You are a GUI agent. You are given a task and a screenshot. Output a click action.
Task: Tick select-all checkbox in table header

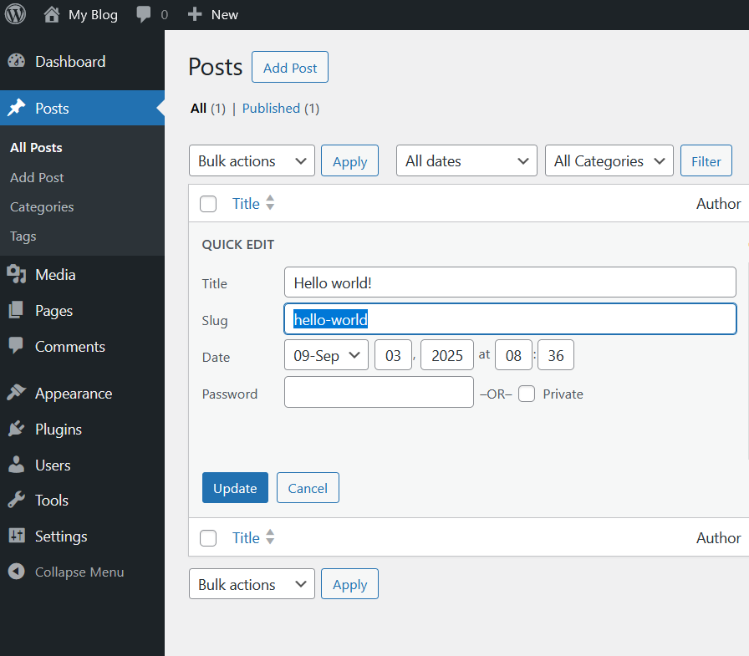click(208, 204)
